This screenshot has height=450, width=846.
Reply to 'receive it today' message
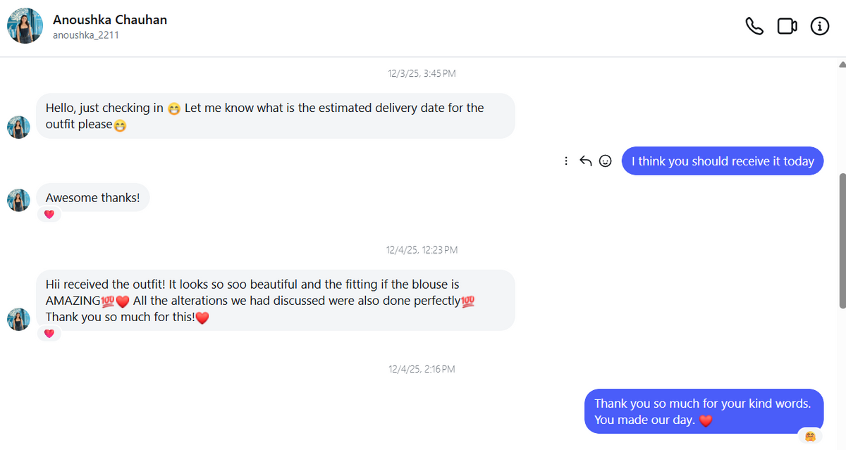click(585, 161)
